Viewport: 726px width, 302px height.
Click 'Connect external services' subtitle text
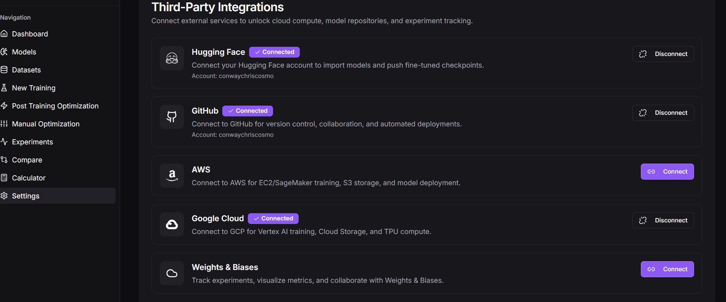pos(312,21)
